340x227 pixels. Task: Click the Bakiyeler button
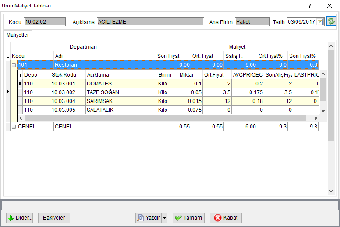point(54,218)
